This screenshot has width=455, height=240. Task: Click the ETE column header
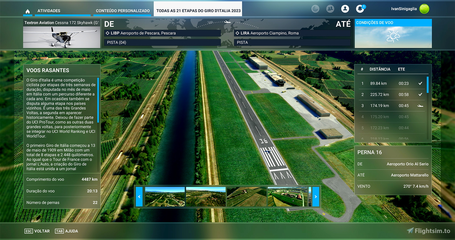coord(401,69)
